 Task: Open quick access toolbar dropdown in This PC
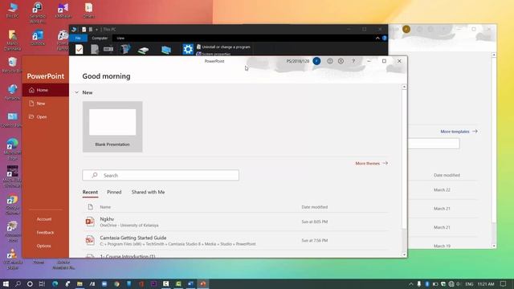[x=96, y=30]
